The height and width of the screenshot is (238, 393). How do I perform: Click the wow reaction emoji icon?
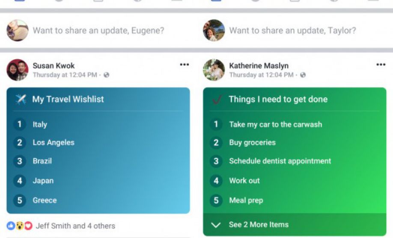(x=20, y=226)
